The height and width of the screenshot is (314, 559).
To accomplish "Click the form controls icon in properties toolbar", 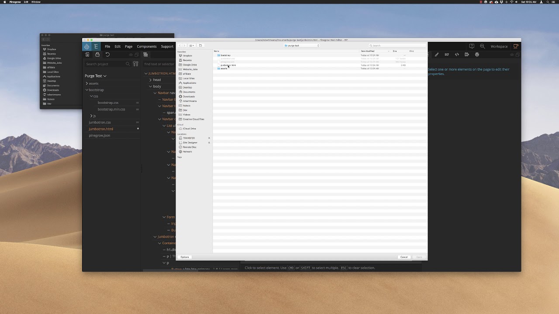I will click(447, 55).
